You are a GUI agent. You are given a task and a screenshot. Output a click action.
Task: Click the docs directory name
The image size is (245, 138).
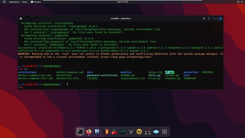(x=90, y=72)
